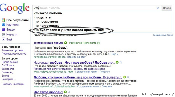Open last result "Что такое любовь?"
The image size is (175, 97).
[48, 92]
